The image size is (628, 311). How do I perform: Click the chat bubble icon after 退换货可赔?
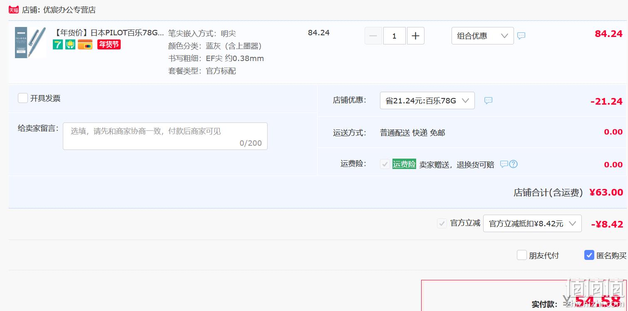tap(504, 164)
